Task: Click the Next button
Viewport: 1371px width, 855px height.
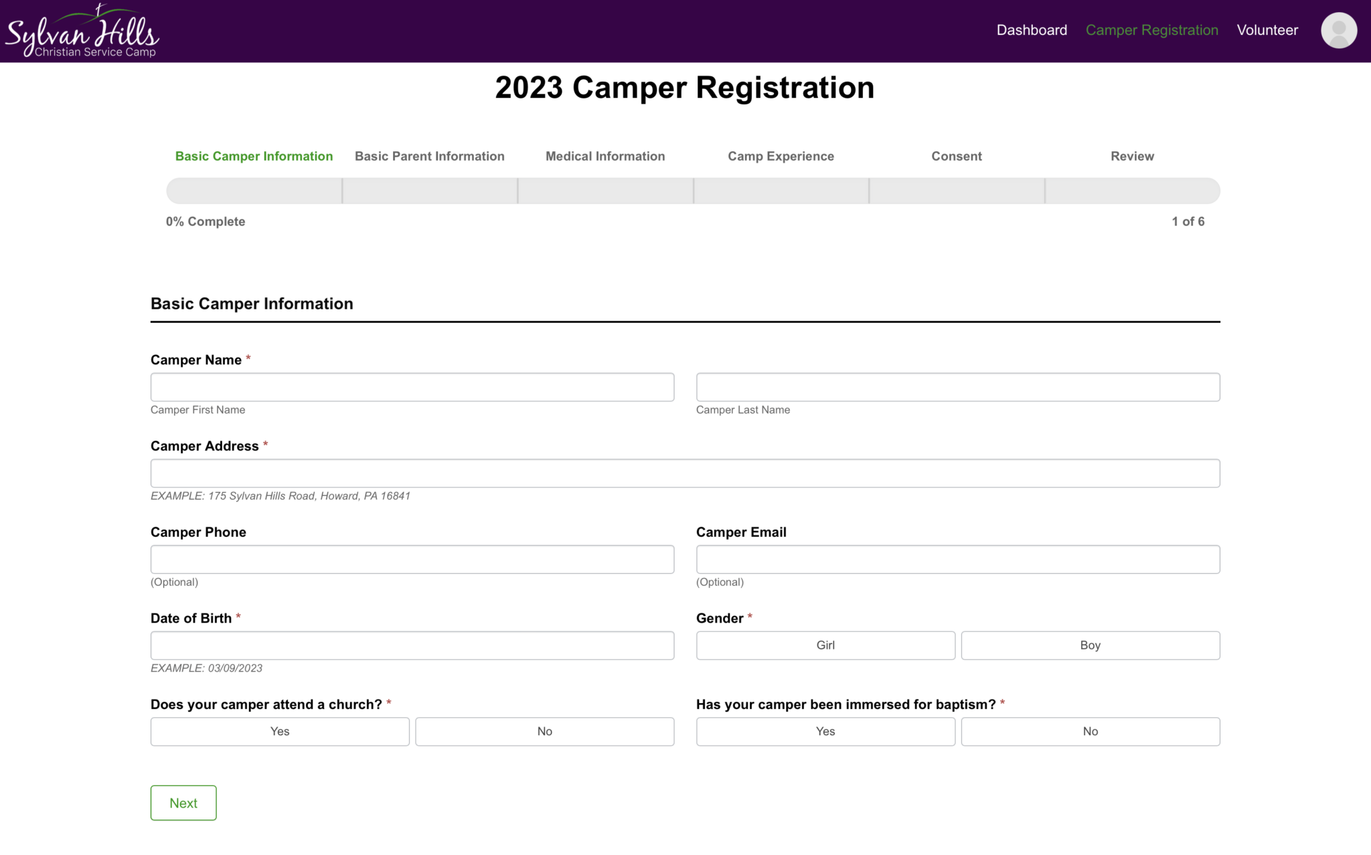Action: coord(183,803)
